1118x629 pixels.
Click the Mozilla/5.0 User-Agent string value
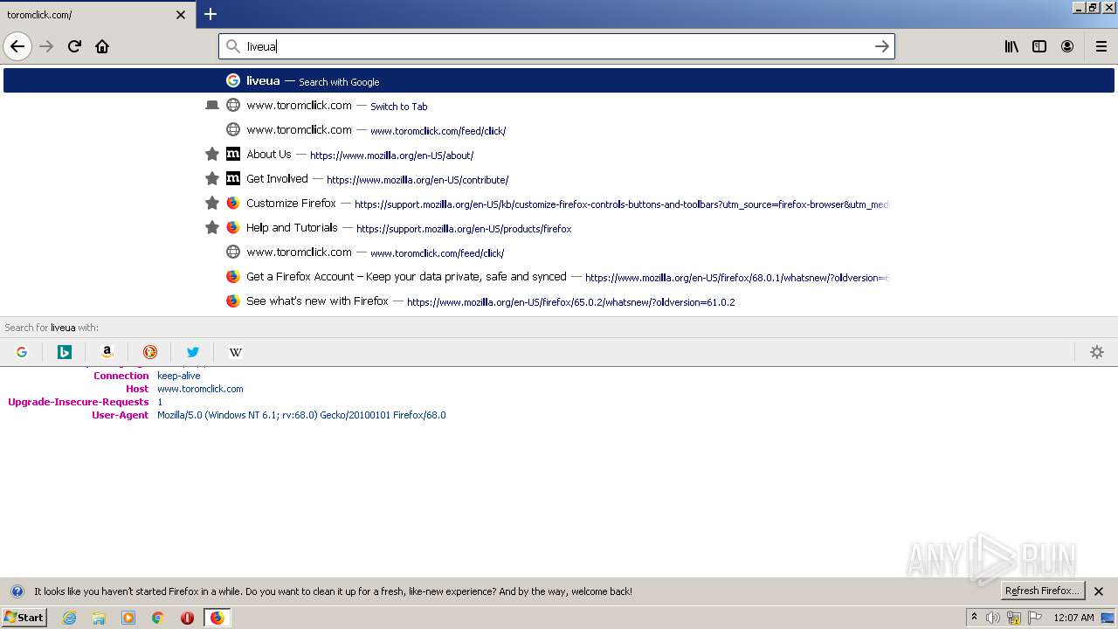(301, 415)
